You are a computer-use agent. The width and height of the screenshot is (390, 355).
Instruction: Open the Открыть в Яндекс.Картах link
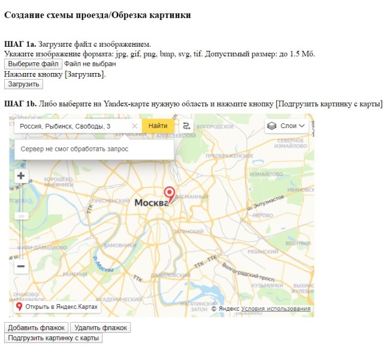57,307
